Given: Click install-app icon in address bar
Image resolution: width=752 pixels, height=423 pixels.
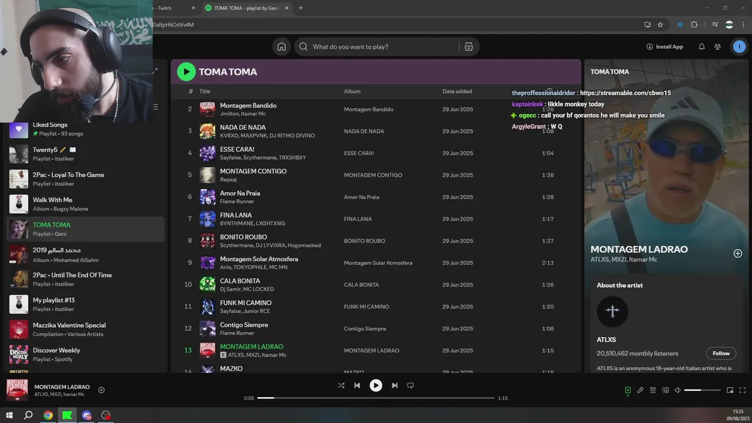Looking at the screenshot, I should (647, 25).
